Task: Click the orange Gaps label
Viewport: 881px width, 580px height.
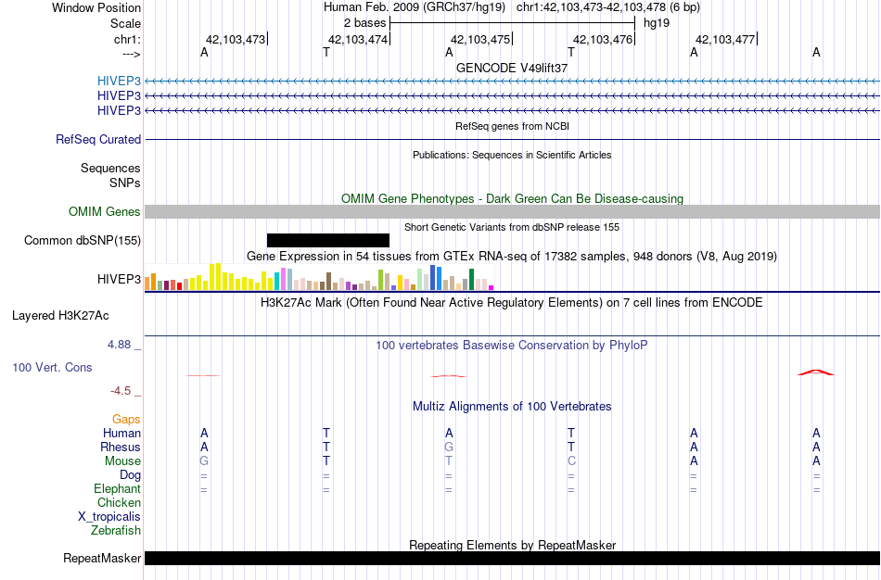Action: pyautogui.click(x=126, y=420)
